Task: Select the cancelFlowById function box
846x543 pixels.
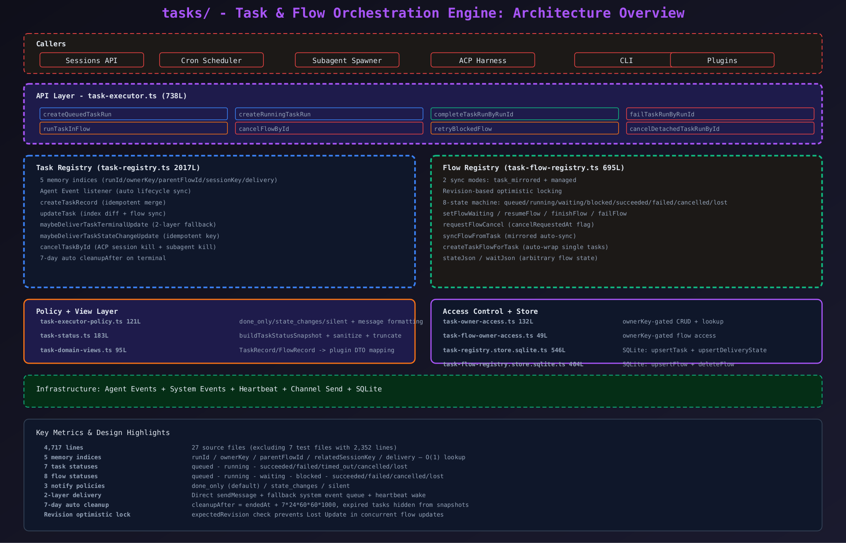Action: pos(329,129)
